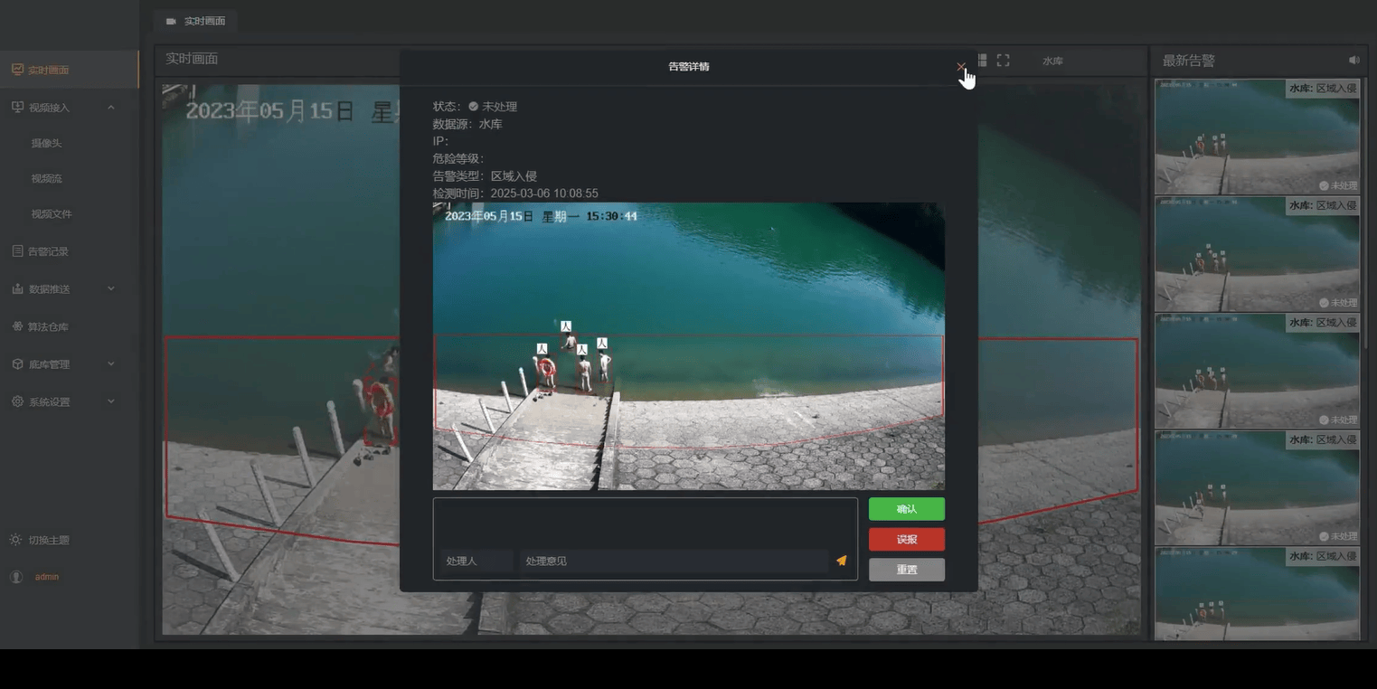
Task: Expand the 系统设置 submenu
Action: click(110, 401)
